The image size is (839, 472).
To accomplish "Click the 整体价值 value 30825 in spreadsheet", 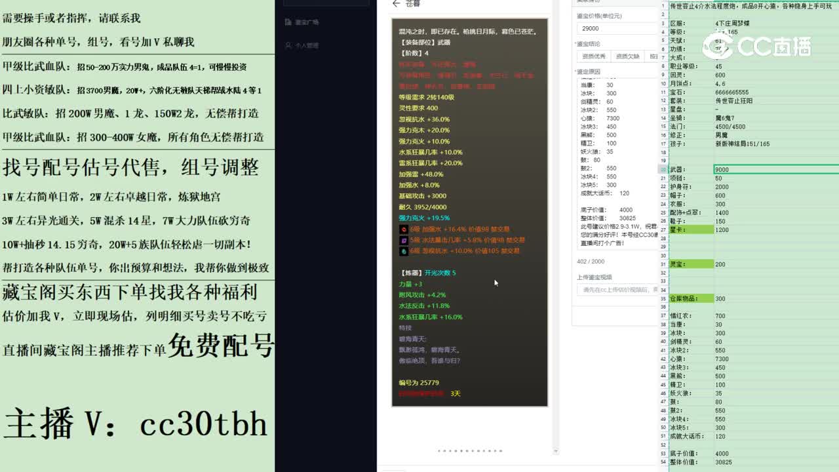I will tap(723, 462).
